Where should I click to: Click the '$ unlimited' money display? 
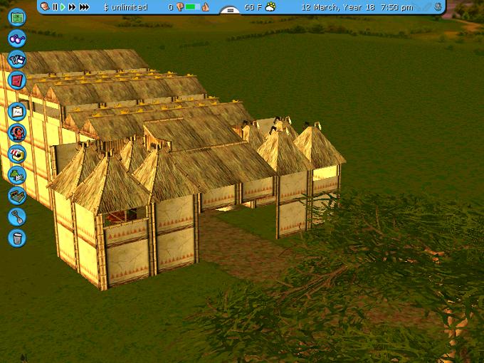tap(125, 7)
